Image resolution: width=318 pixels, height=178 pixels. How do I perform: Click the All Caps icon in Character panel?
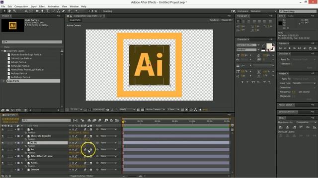pos(253,82)
